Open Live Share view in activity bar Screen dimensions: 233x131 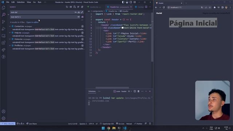pyautogui.click(x=3, y=50)
